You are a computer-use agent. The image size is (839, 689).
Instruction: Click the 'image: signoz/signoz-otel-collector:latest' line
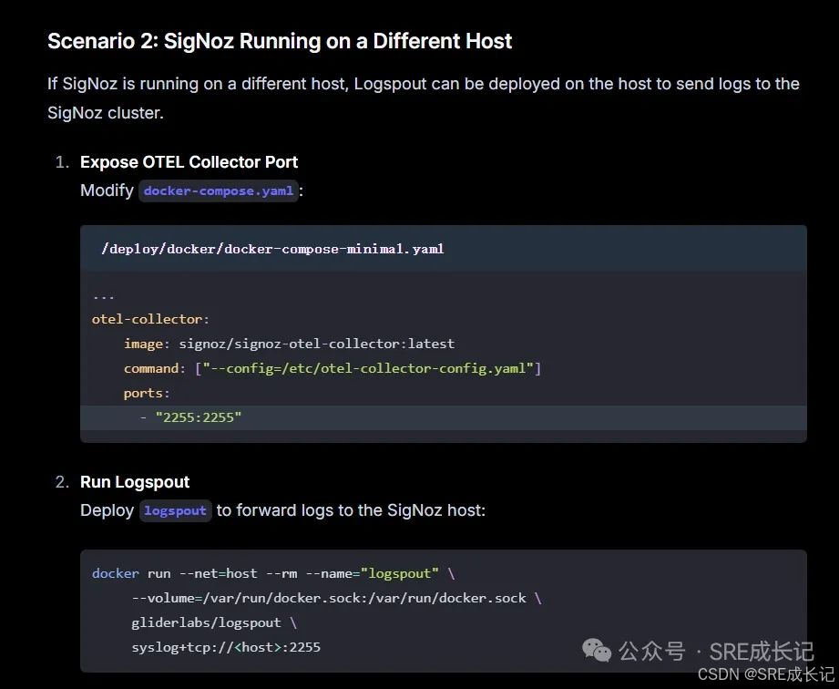(289, 344)
